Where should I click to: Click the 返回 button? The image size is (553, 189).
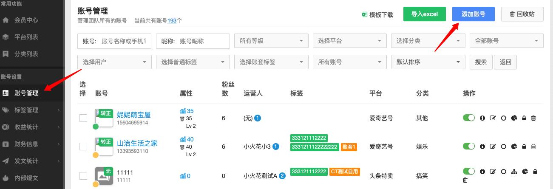505,62
